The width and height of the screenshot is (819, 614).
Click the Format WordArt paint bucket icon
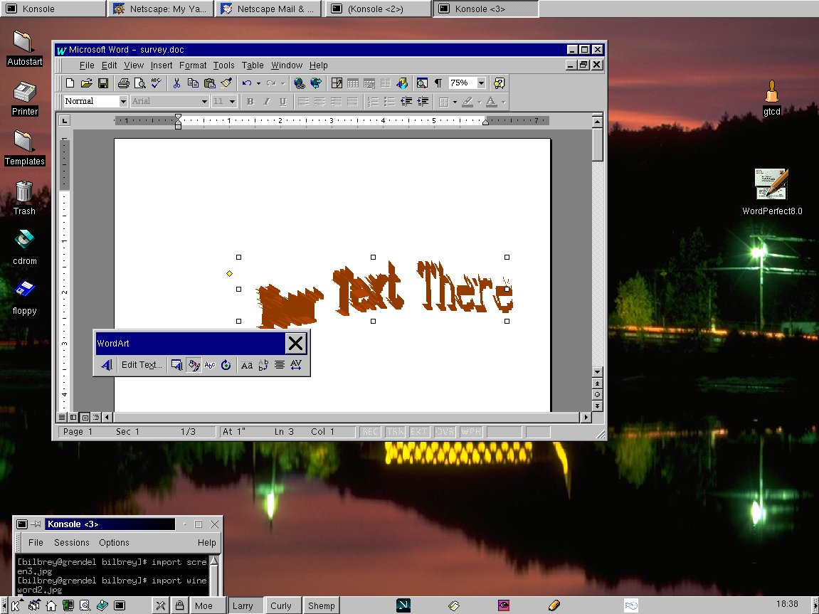coord(193,365)
